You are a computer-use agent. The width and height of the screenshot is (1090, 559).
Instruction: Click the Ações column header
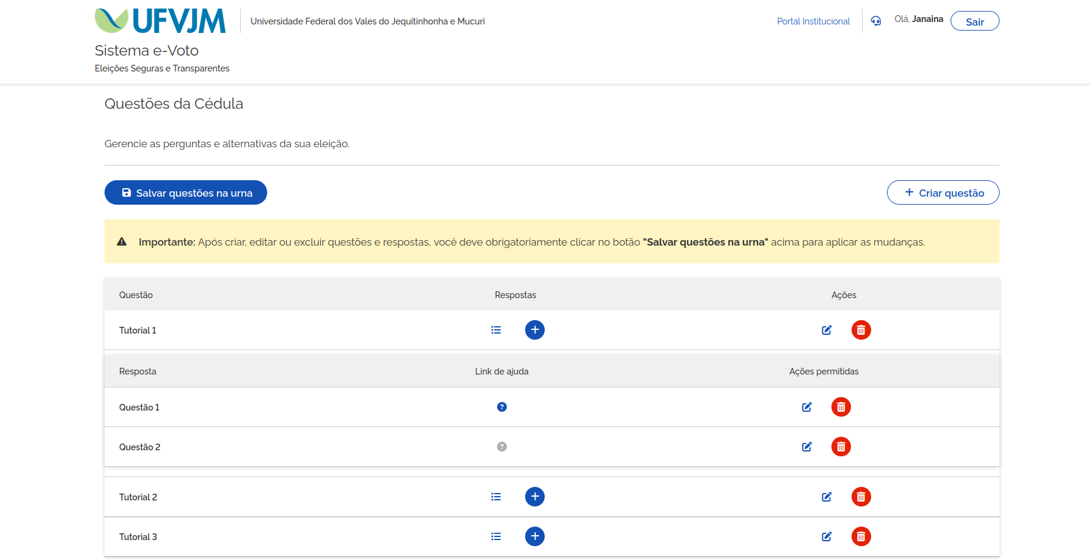click(x=844, y=295)
